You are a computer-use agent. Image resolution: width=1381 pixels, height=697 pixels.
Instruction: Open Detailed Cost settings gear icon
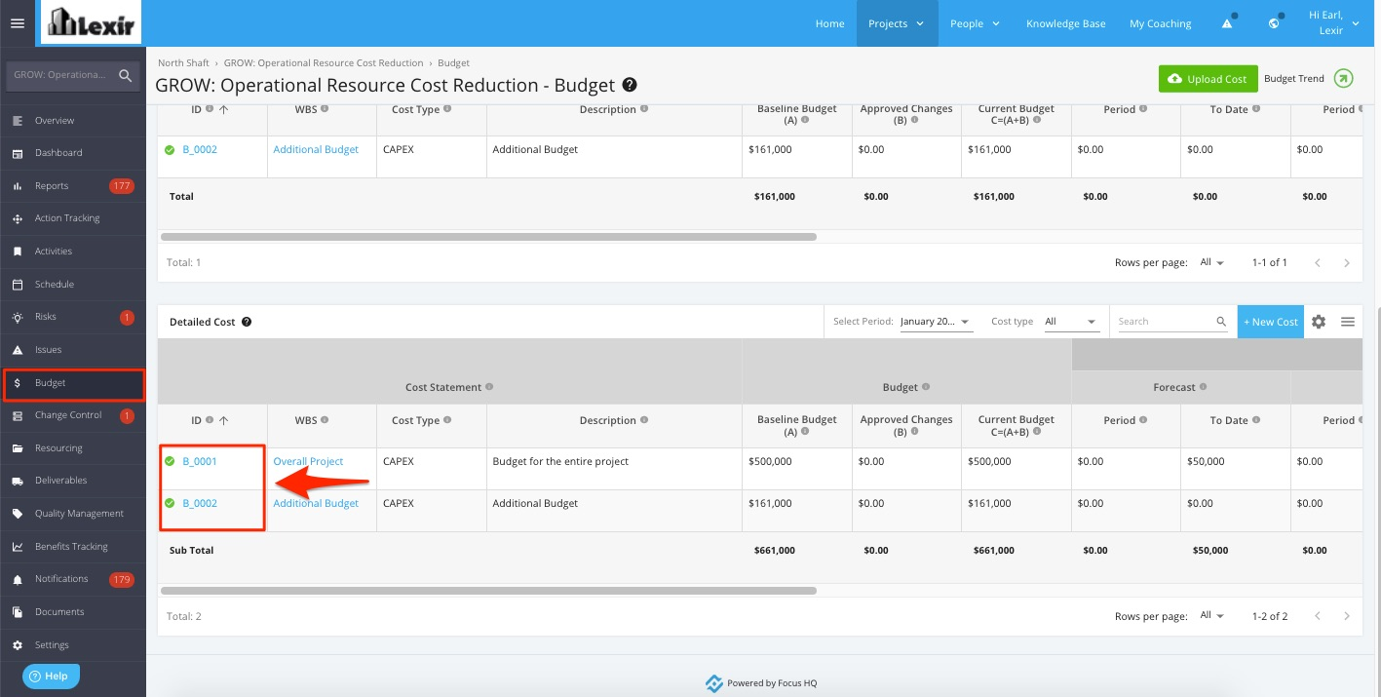click(x=1319, y=322)
